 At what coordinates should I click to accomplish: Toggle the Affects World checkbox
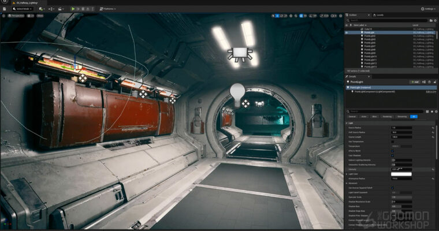pos(392,151)
